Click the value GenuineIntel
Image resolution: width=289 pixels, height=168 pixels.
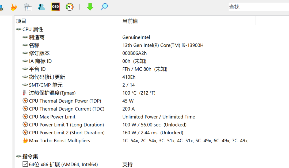click(136, 37)
